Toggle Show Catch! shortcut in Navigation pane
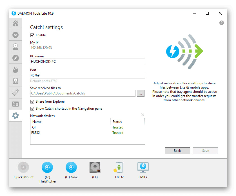 point(32,109)
